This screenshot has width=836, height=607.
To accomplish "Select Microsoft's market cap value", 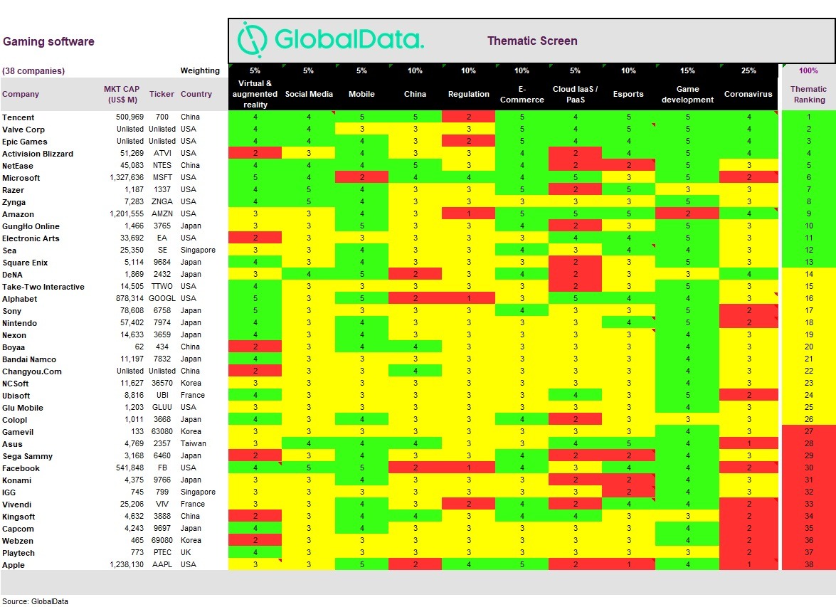I will tap(127, 177).
